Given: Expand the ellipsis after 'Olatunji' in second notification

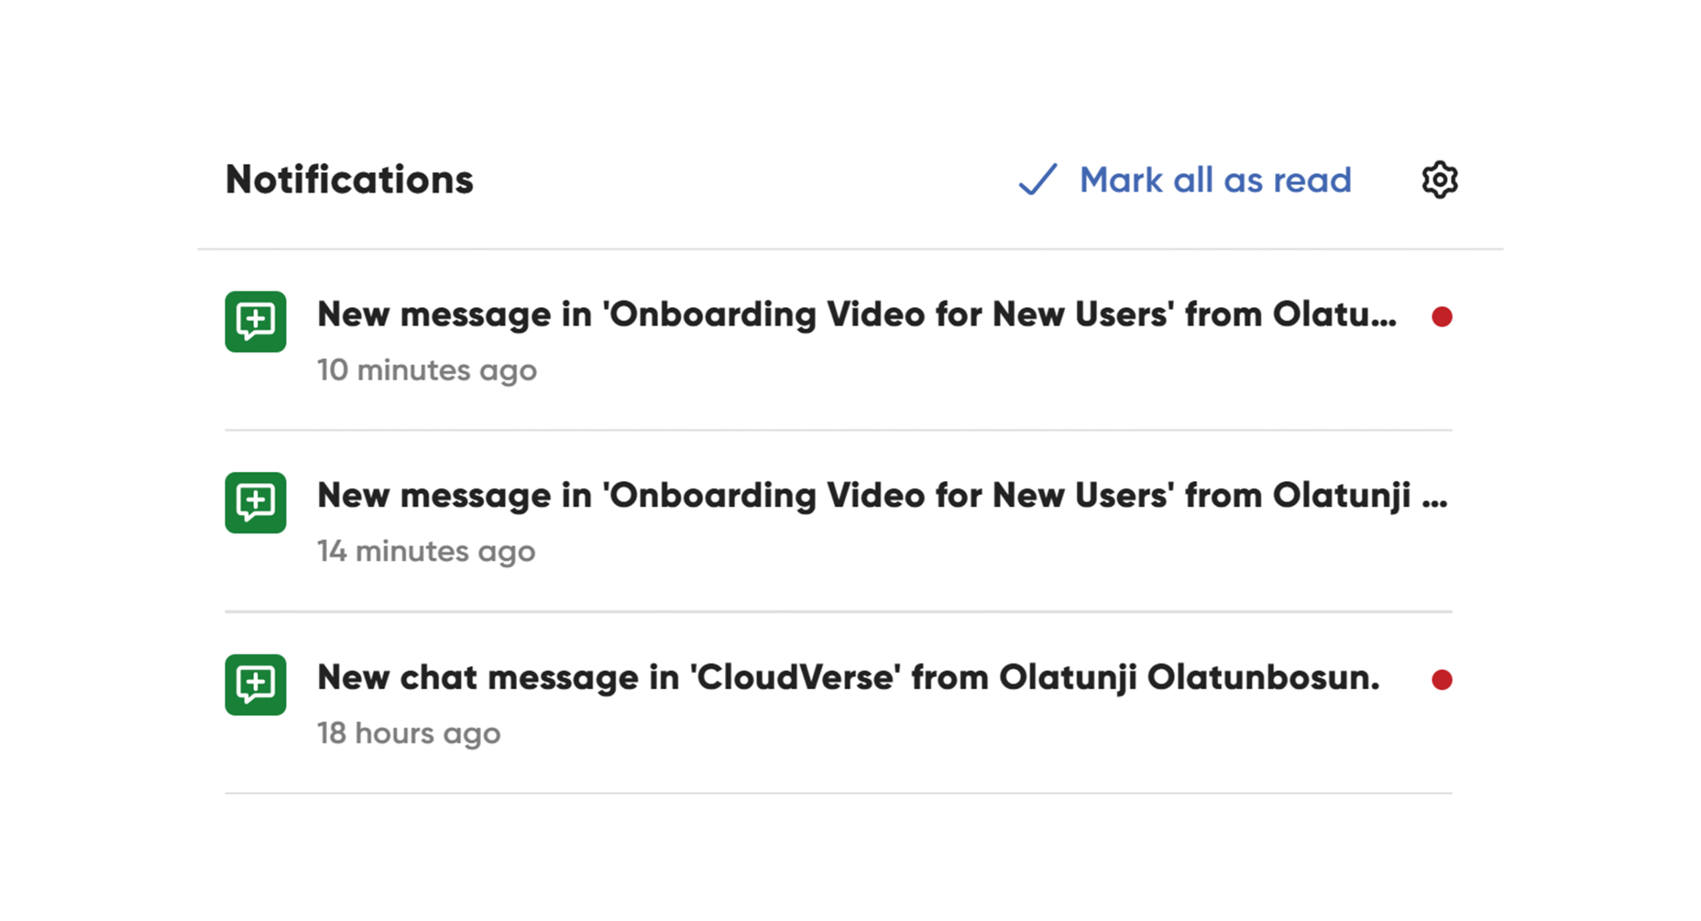Looking at the screenshot, I should [x=1435, y=497].
